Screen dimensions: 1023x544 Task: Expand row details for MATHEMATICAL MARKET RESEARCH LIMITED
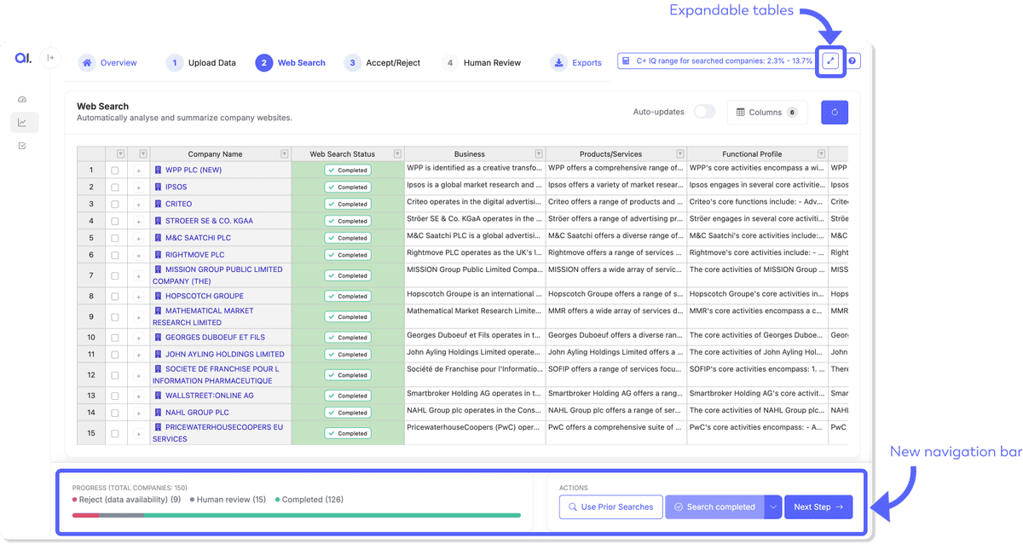(x=138, y=317)
